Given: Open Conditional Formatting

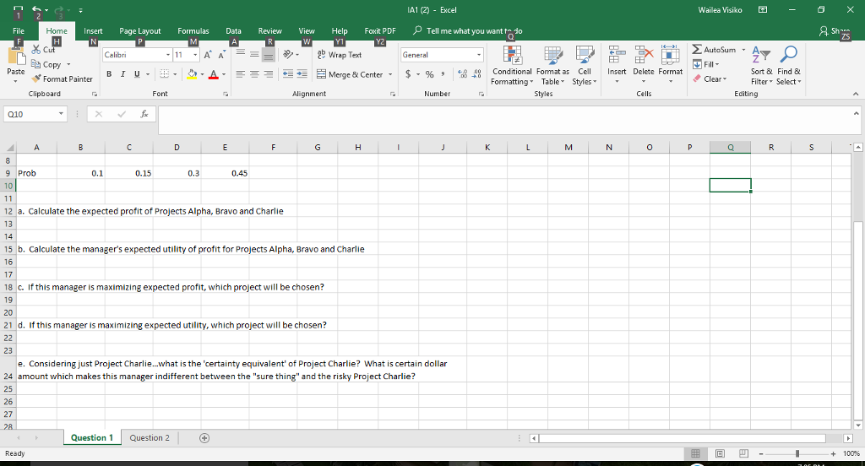Looking at the screenshot, I should tap(512, 65).
